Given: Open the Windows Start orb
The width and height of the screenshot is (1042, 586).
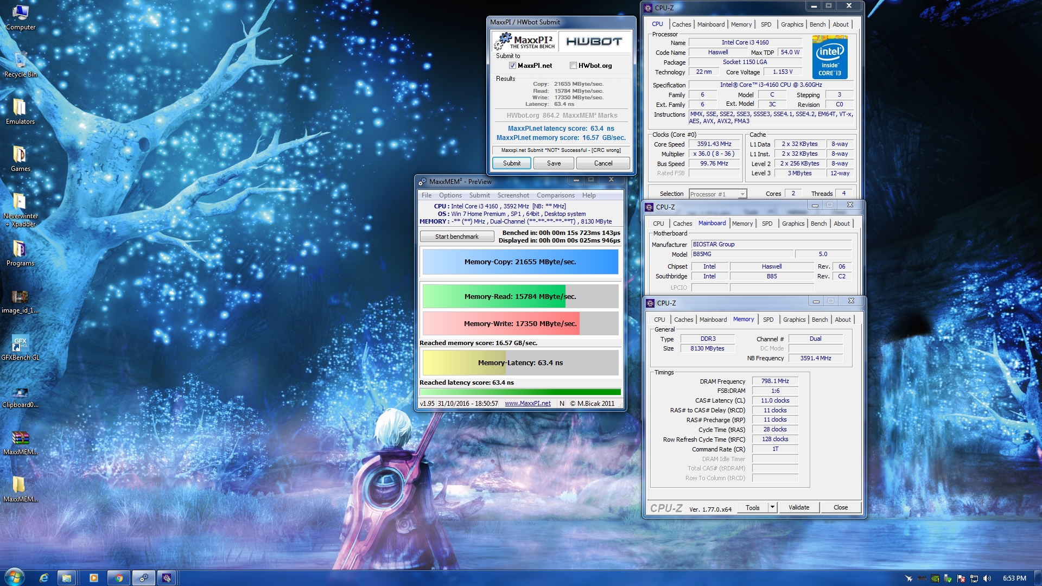Looking at the screenshot, I should 14,577.
